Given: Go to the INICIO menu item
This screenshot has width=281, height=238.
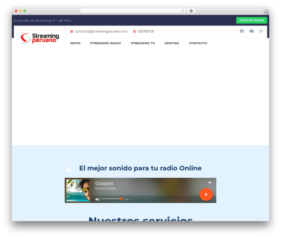Looking at the screenshot, I should 75,43.
